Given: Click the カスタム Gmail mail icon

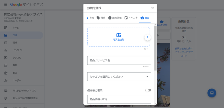Looking at the screenshot, I should [6, 91].
